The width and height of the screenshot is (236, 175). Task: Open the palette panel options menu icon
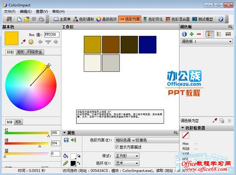tap(230, 27)
